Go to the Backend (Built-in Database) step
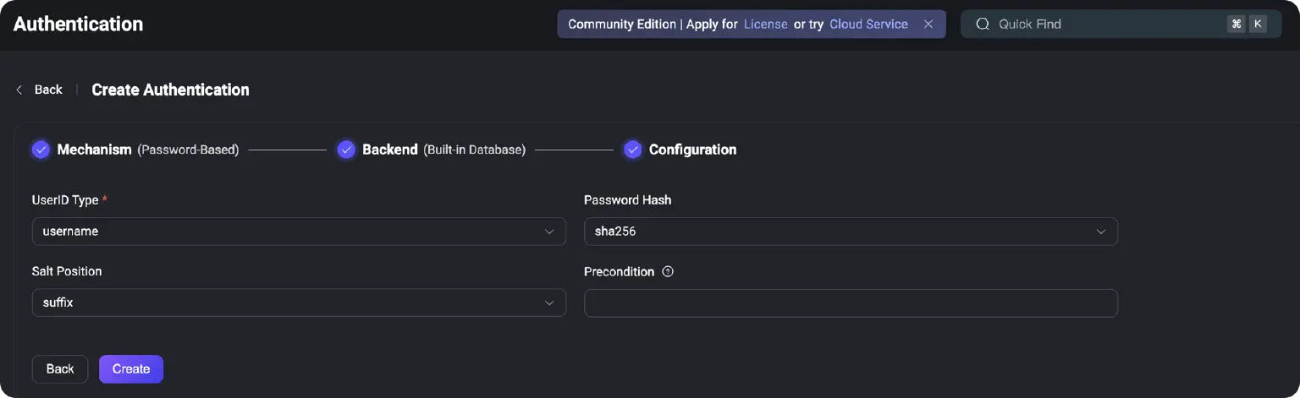This screenshot has width=1300, height=398. pyautogui.click(x=443, y=150)
